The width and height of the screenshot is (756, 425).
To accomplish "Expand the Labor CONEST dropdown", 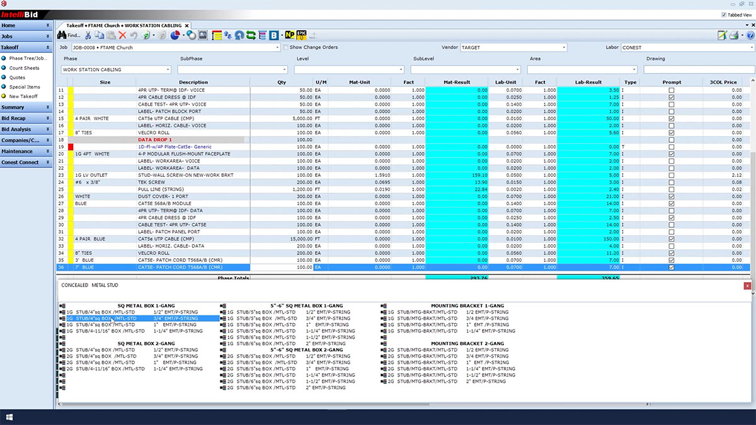I will pos(752,47).
